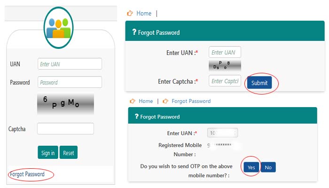This screenshot has height=188, width=329.
Task: Click the Reset button
Action: pyautogui.click(x=69, y=152)
